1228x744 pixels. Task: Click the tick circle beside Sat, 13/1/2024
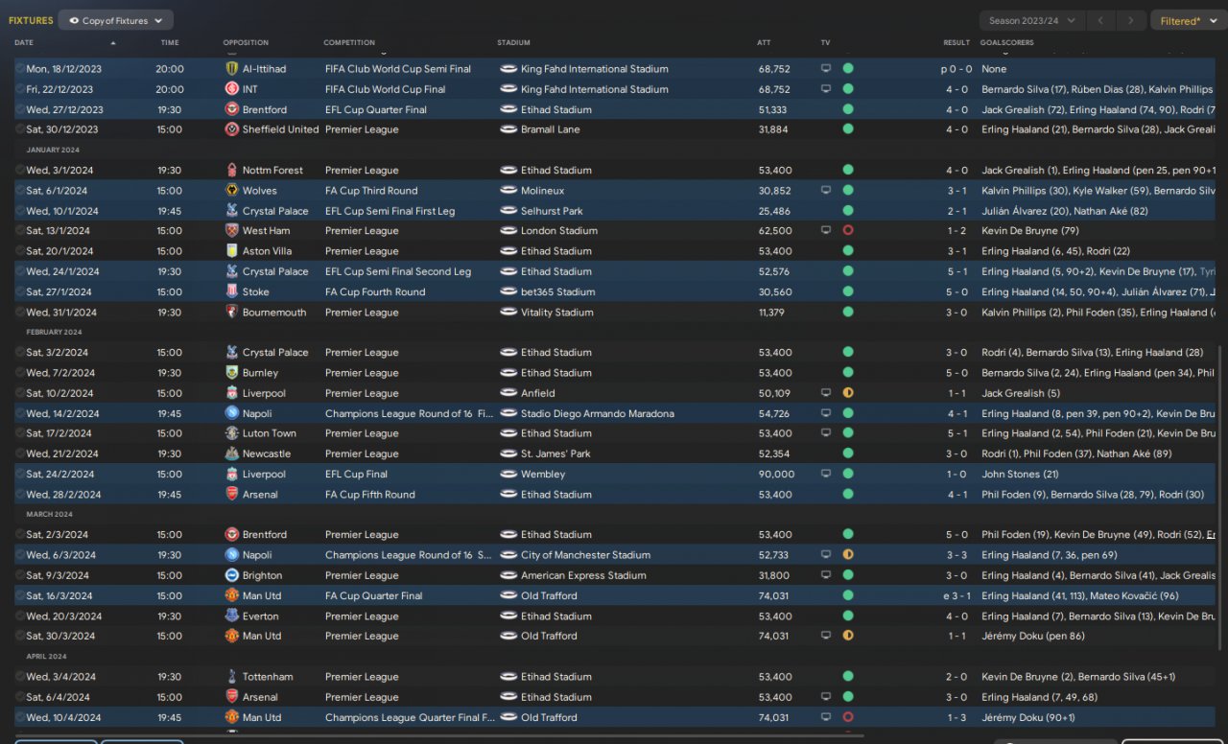click(x=19, y=231)
